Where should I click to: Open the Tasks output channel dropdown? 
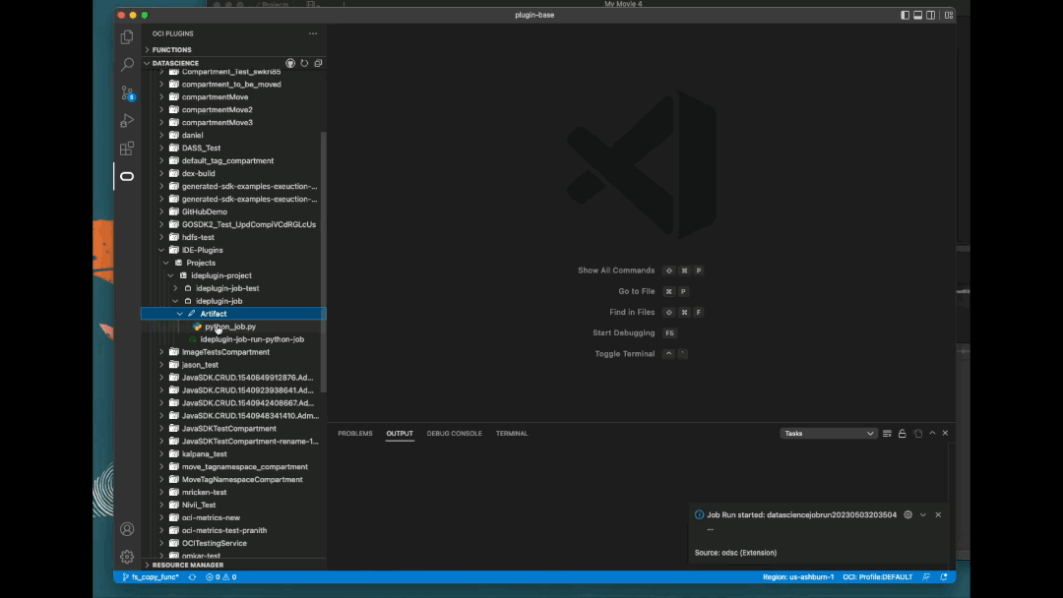827,433
